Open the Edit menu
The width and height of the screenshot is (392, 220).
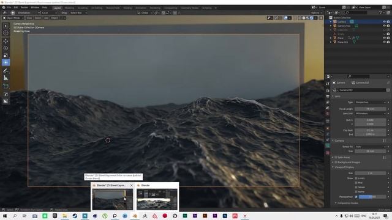tap(16, 7)
